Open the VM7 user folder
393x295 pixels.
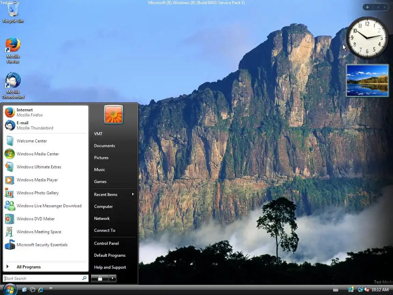click(114, 134)
